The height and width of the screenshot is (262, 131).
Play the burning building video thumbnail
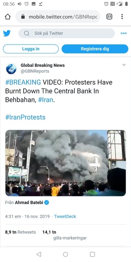(65, 163)
